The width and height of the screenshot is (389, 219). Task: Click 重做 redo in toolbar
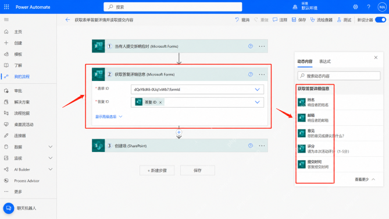tap(261, 20)
